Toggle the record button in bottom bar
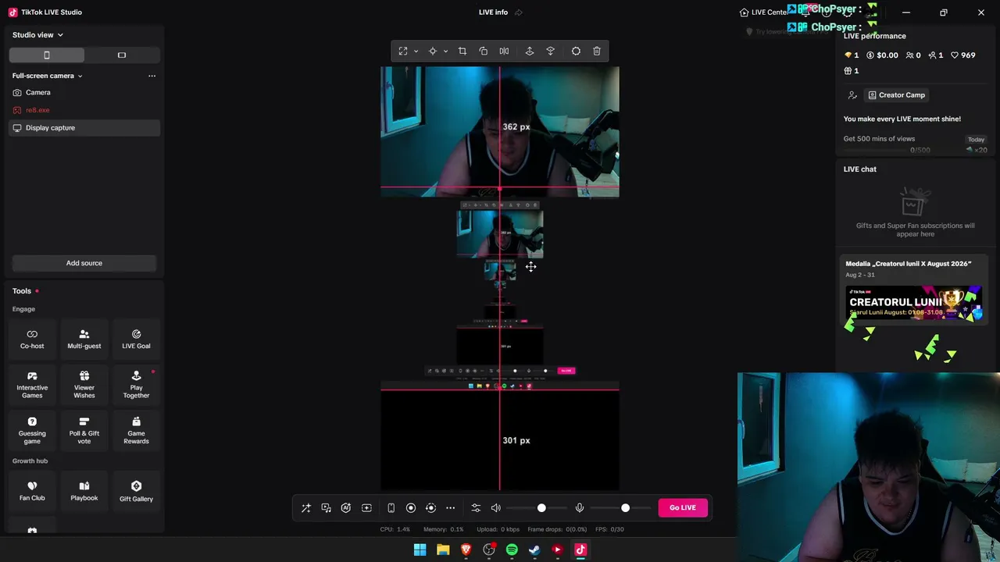 tap(411, 508)
